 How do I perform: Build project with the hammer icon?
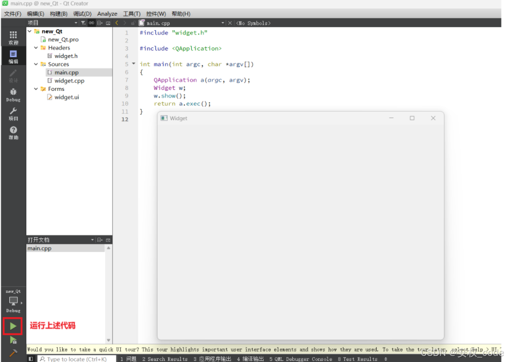coord(13,353)
